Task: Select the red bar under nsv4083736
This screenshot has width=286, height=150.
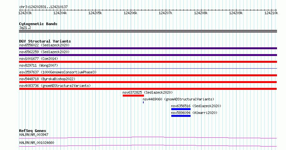Action: click(x=148, y=89)
